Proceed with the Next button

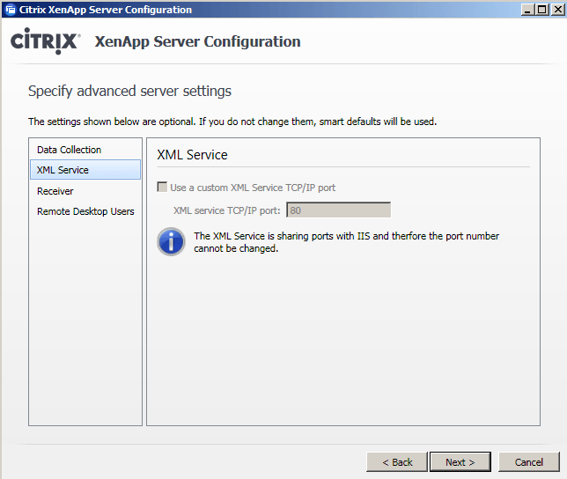[x=460, y=462]
